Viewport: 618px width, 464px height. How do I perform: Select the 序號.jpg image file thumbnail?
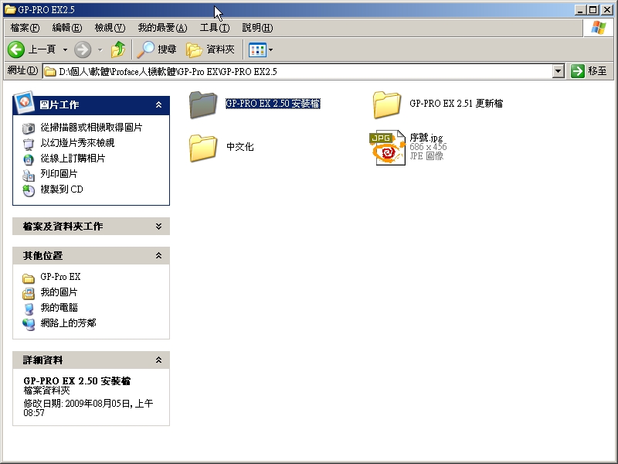pos(386,148)
